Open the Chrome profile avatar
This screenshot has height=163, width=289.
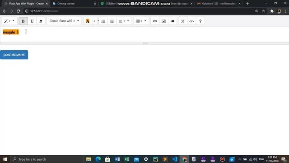(x=279, y=11)
